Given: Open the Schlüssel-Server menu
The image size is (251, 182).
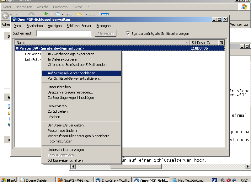Looking at the screenshot, I should point(79,26).
